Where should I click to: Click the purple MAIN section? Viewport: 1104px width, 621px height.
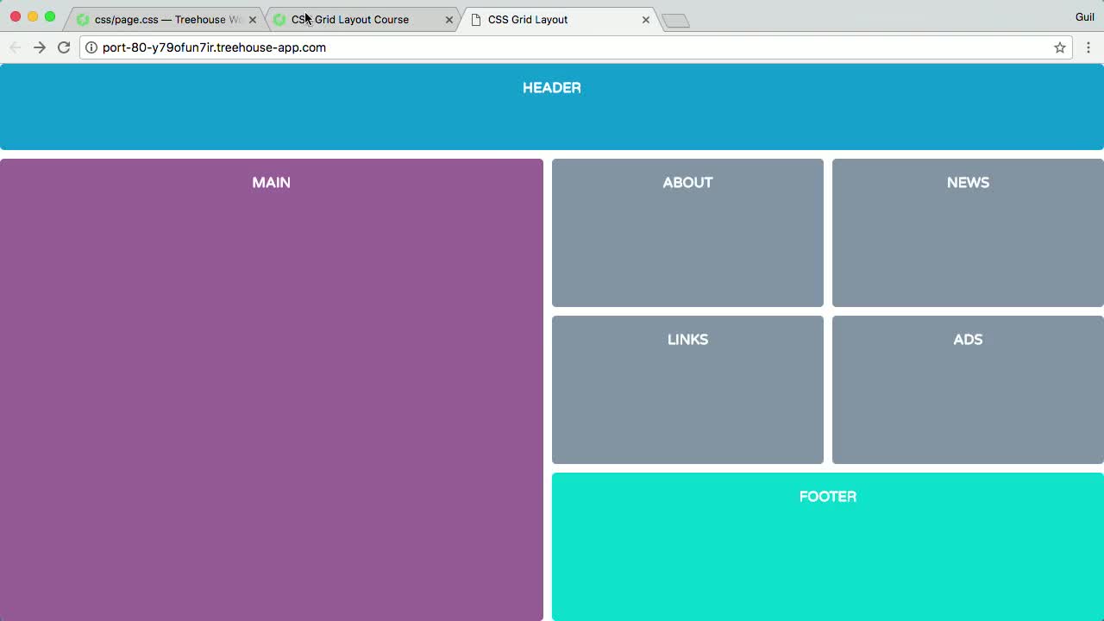(x=272, y=388)
